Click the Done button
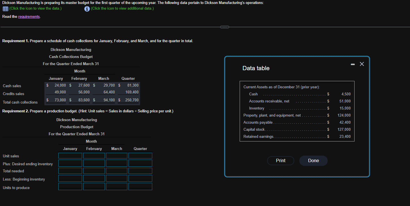The height and width of the screenshot is (206, 410). point(314,161)
